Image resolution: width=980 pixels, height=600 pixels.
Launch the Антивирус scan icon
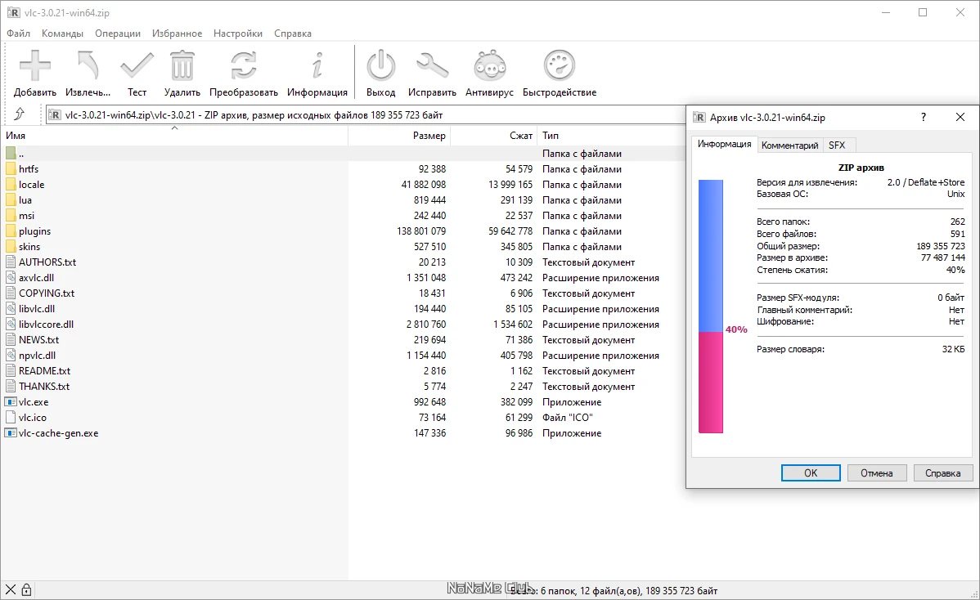[489, 66]
